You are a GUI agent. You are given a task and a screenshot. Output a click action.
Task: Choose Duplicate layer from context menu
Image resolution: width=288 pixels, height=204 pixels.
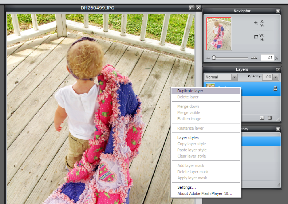pos(206,91)
